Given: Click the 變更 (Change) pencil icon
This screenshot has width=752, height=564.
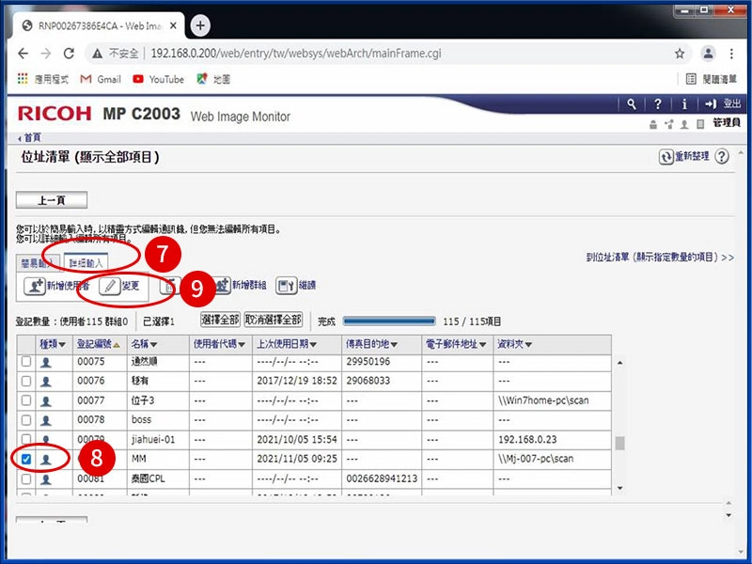Looking at the screenshot, I should pos(109,285).
